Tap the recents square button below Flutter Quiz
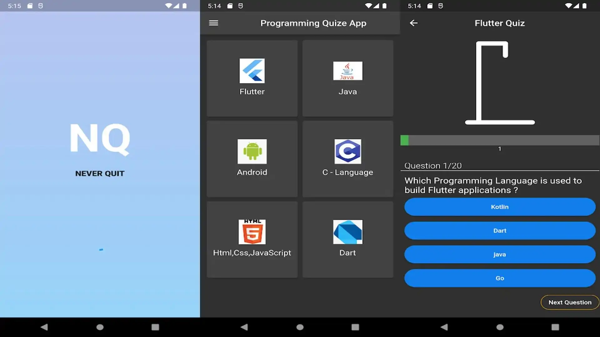 click(555, 327)
